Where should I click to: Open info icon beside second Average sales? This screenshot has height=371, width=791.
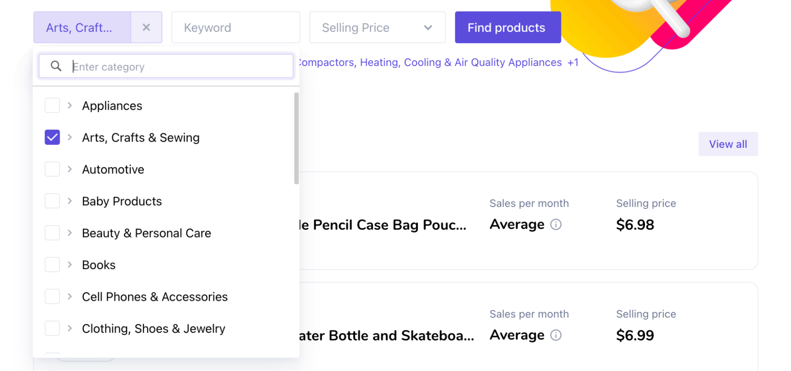pyautogui.click(x=556, y=335)
